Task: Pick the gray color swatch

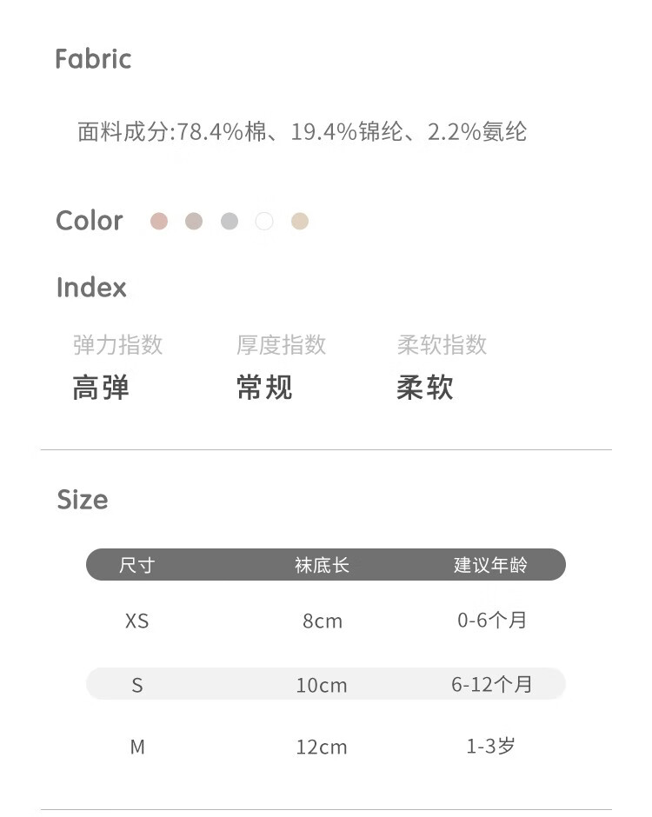Action: [x=230, y=221]
